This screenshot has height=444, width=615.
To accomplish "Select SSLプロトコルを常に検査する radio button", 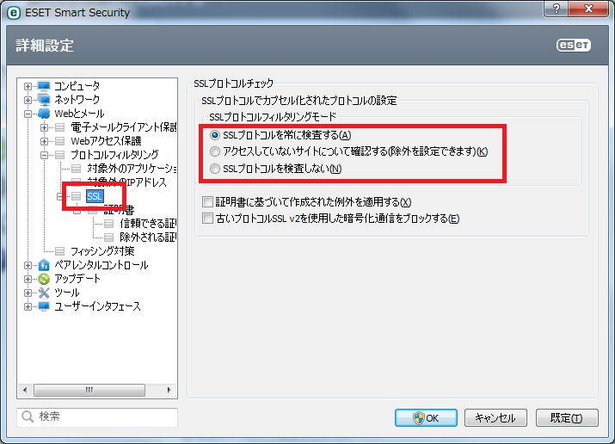I will click(x=214, y=135).
